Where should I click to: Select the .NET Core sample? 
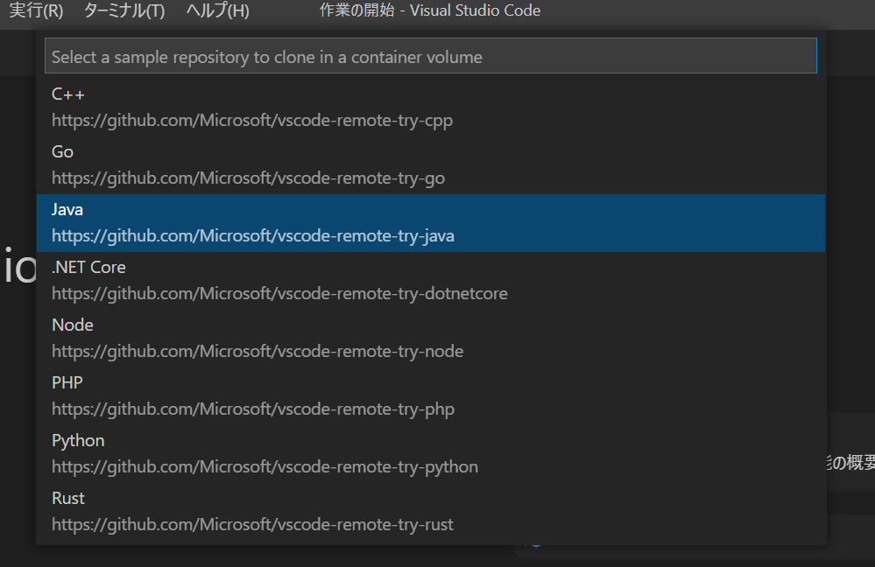(x=430, y=280)
